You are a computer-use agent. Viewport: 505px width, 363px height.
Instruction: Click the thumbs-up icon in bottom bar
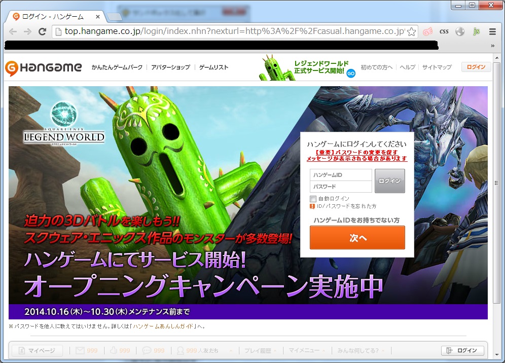tap(114, 350)
